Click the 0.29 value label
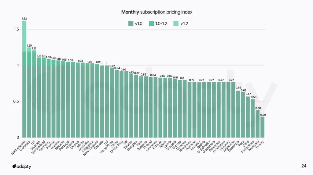 click(x=263, y=114)
